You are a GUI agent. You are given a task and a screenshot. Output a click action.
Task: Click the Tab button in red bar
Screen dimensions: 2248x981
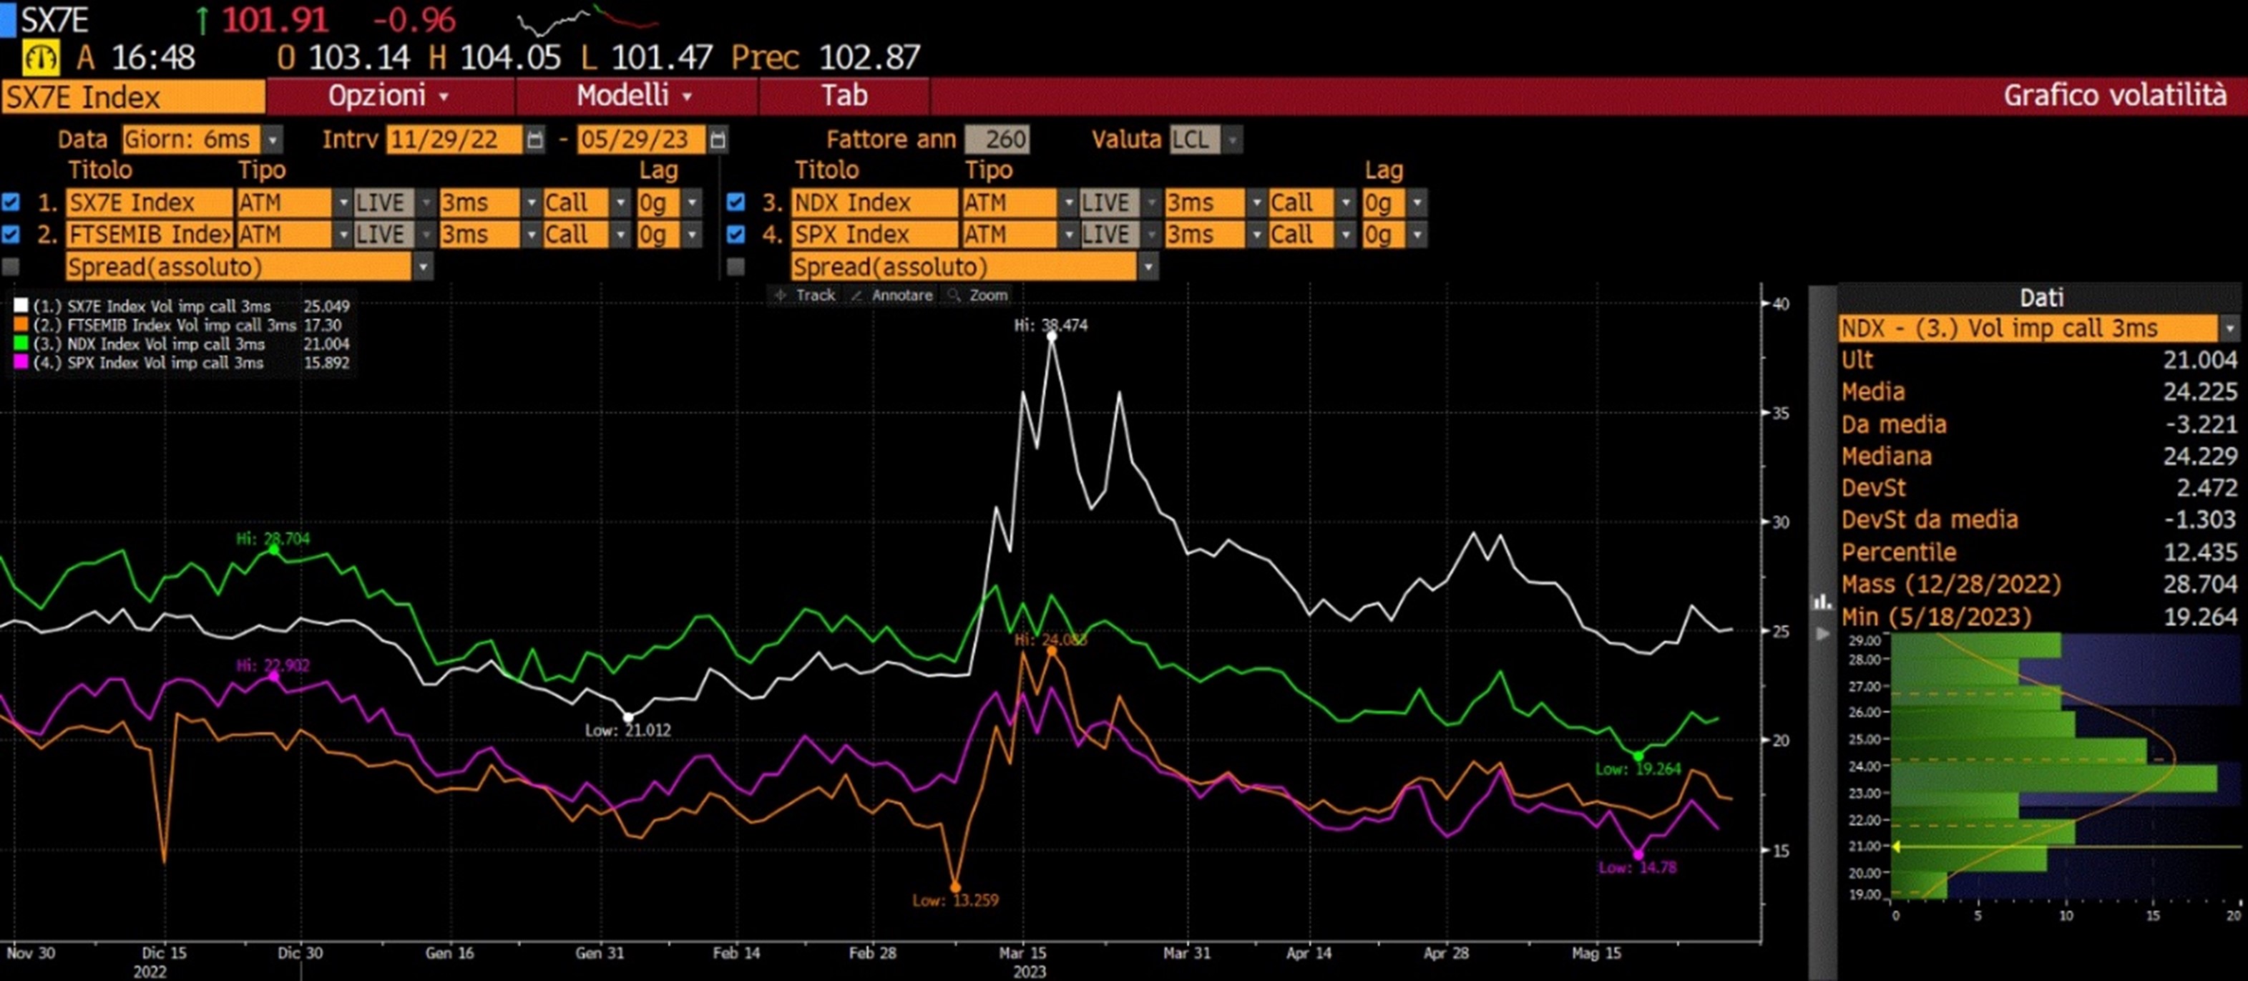(844, 95)
